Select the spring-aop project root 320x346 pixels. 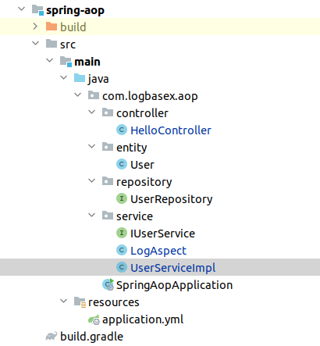click(x=75, y=10)
